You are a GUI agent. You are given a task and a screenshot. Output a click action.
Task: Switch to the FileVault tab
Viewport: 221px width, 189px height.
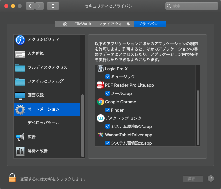point(83,24)
